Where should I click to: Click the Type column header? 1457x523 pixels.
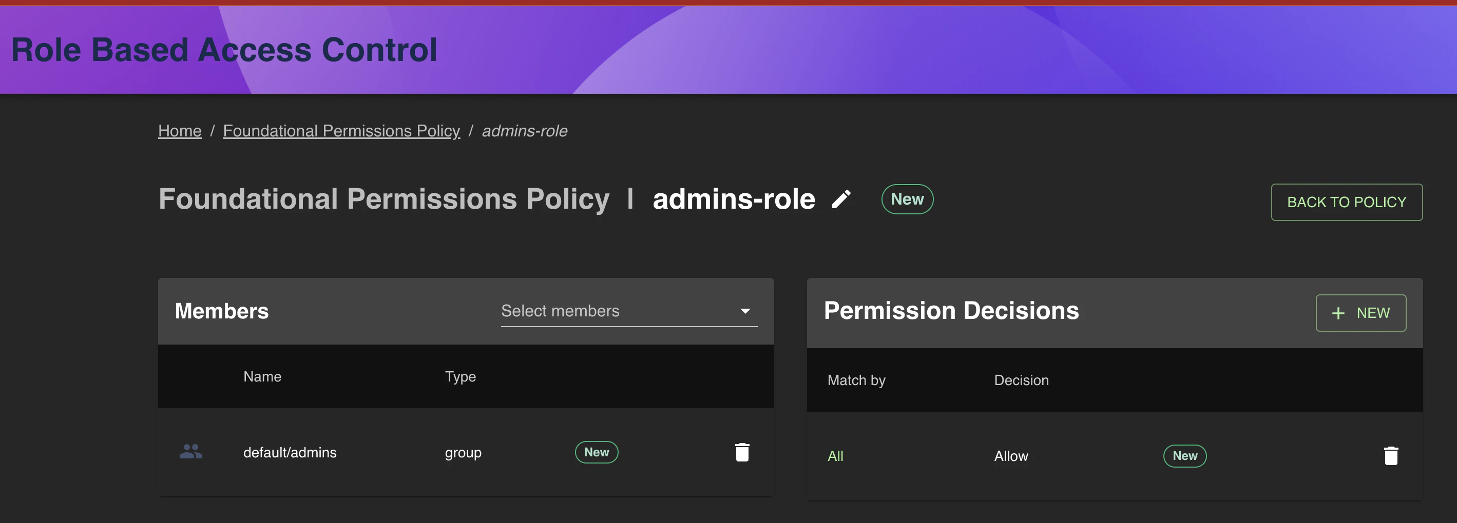pyautogui.click(x=460, y=377)
